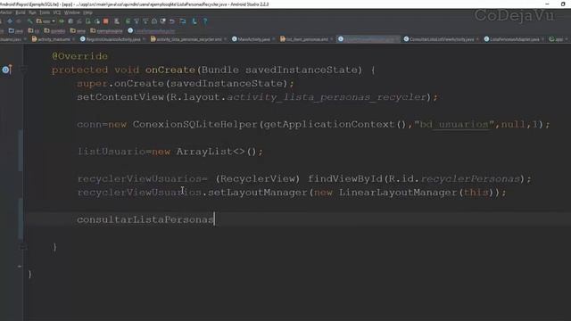
Task: Switch to the ListaPersonasAdapter.java tab
Action: pos(514,39)
